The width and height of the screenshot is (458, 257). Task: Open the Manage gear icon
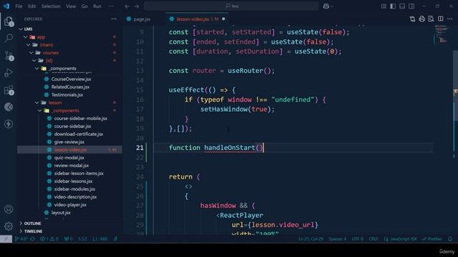(x=9, y=226)
